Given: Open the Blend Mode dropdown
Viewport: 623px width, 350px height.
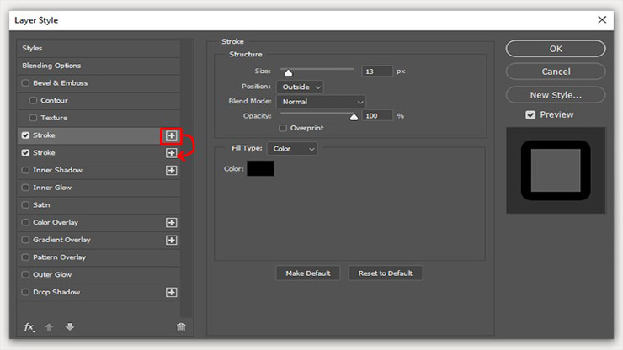Looking at the screenshot, I should tap(321, 102).
